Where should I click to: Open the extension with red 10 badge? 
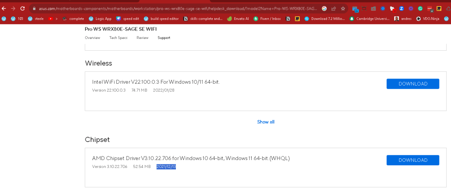(x=392, y=9)
